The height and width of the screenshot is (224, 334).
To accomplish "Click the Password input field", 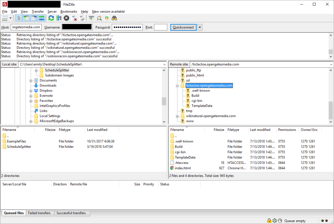I will (128, 27).
